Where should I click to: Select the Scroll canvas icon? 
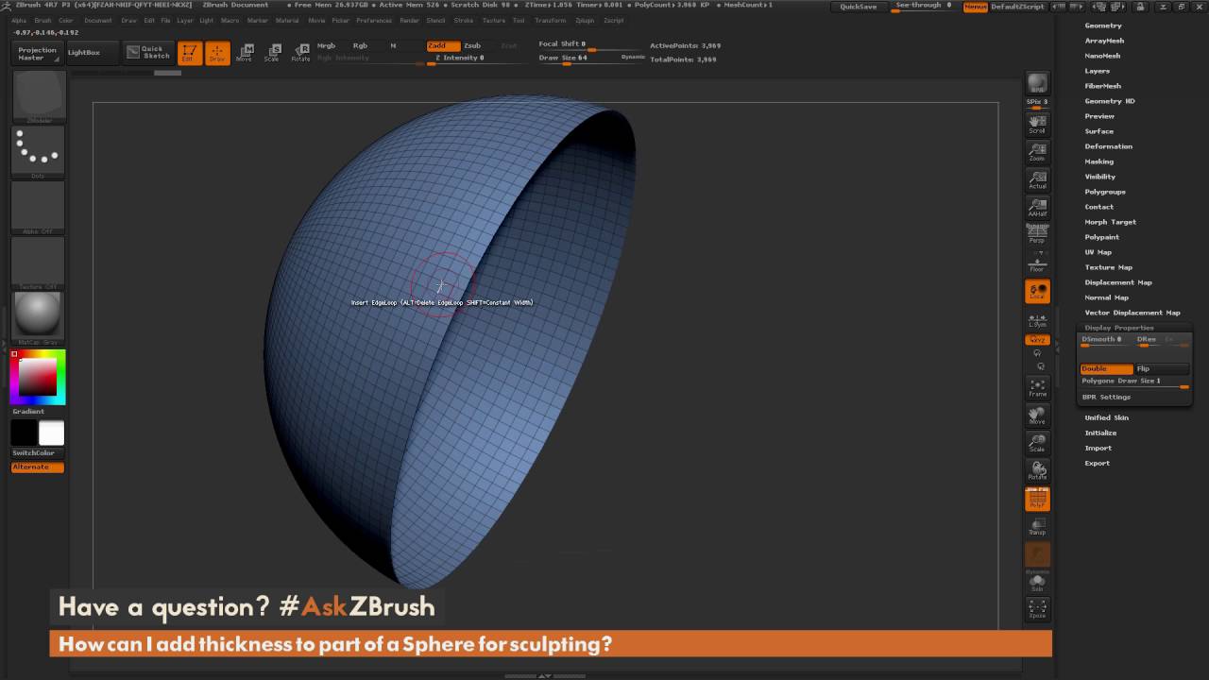click(x=1037, y=124)
